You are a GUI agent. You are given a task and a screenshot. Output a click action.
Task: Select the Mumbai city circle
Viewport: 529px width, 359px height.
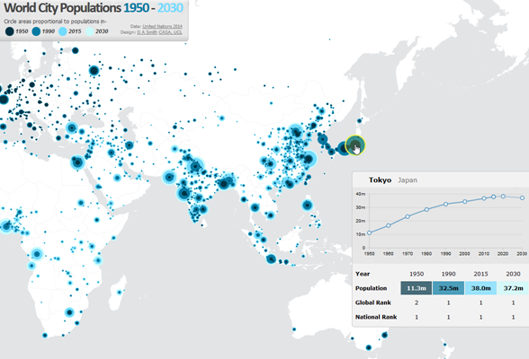(x=184, y=194)
